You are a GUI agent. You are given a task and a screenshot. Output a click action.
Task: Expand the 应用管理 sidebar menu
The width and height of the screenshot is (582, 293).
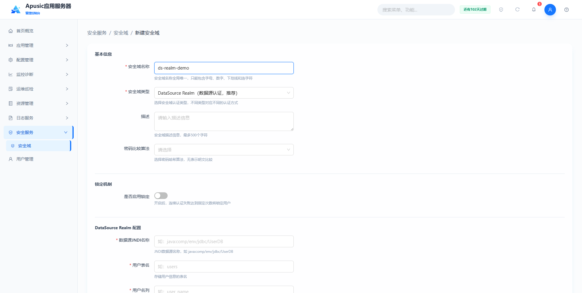coord(39,45)
